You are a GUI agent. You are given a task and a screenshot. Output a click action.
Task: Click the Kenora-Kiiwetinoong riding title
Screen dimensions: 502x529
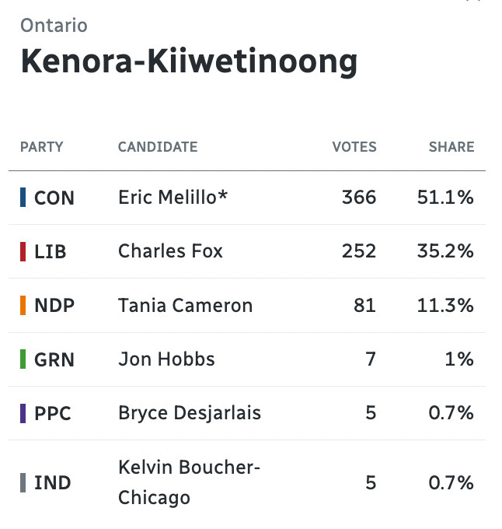[x=189, y=61]
